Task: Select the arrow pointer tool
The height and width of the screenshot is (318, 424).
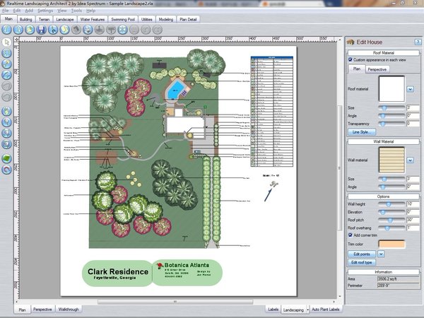Action: tap(6, 42)
